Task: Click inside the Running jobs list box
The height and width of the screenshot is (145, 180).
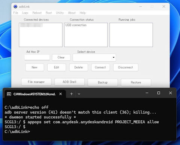Action: coord(131,35)
